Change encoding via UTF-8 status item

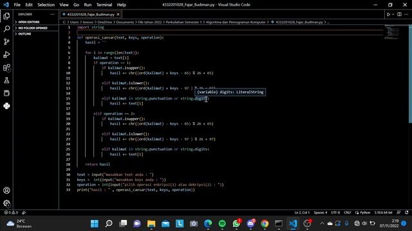(335, 212)
